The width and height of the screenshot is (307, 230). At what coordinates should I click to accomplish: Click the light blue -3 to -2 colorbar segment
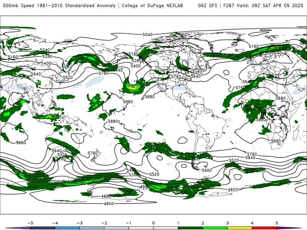point(92,228)
